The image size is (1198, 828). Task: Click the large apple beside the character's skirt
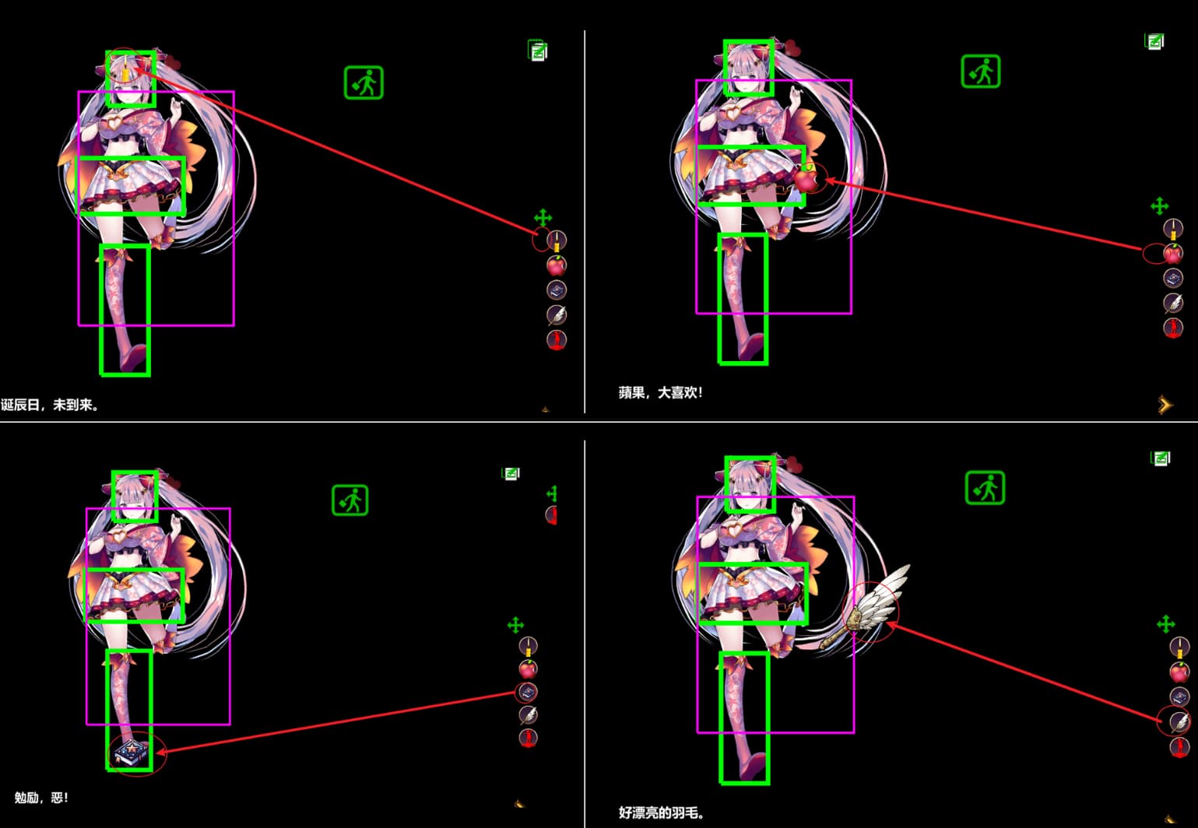point(807,179)
